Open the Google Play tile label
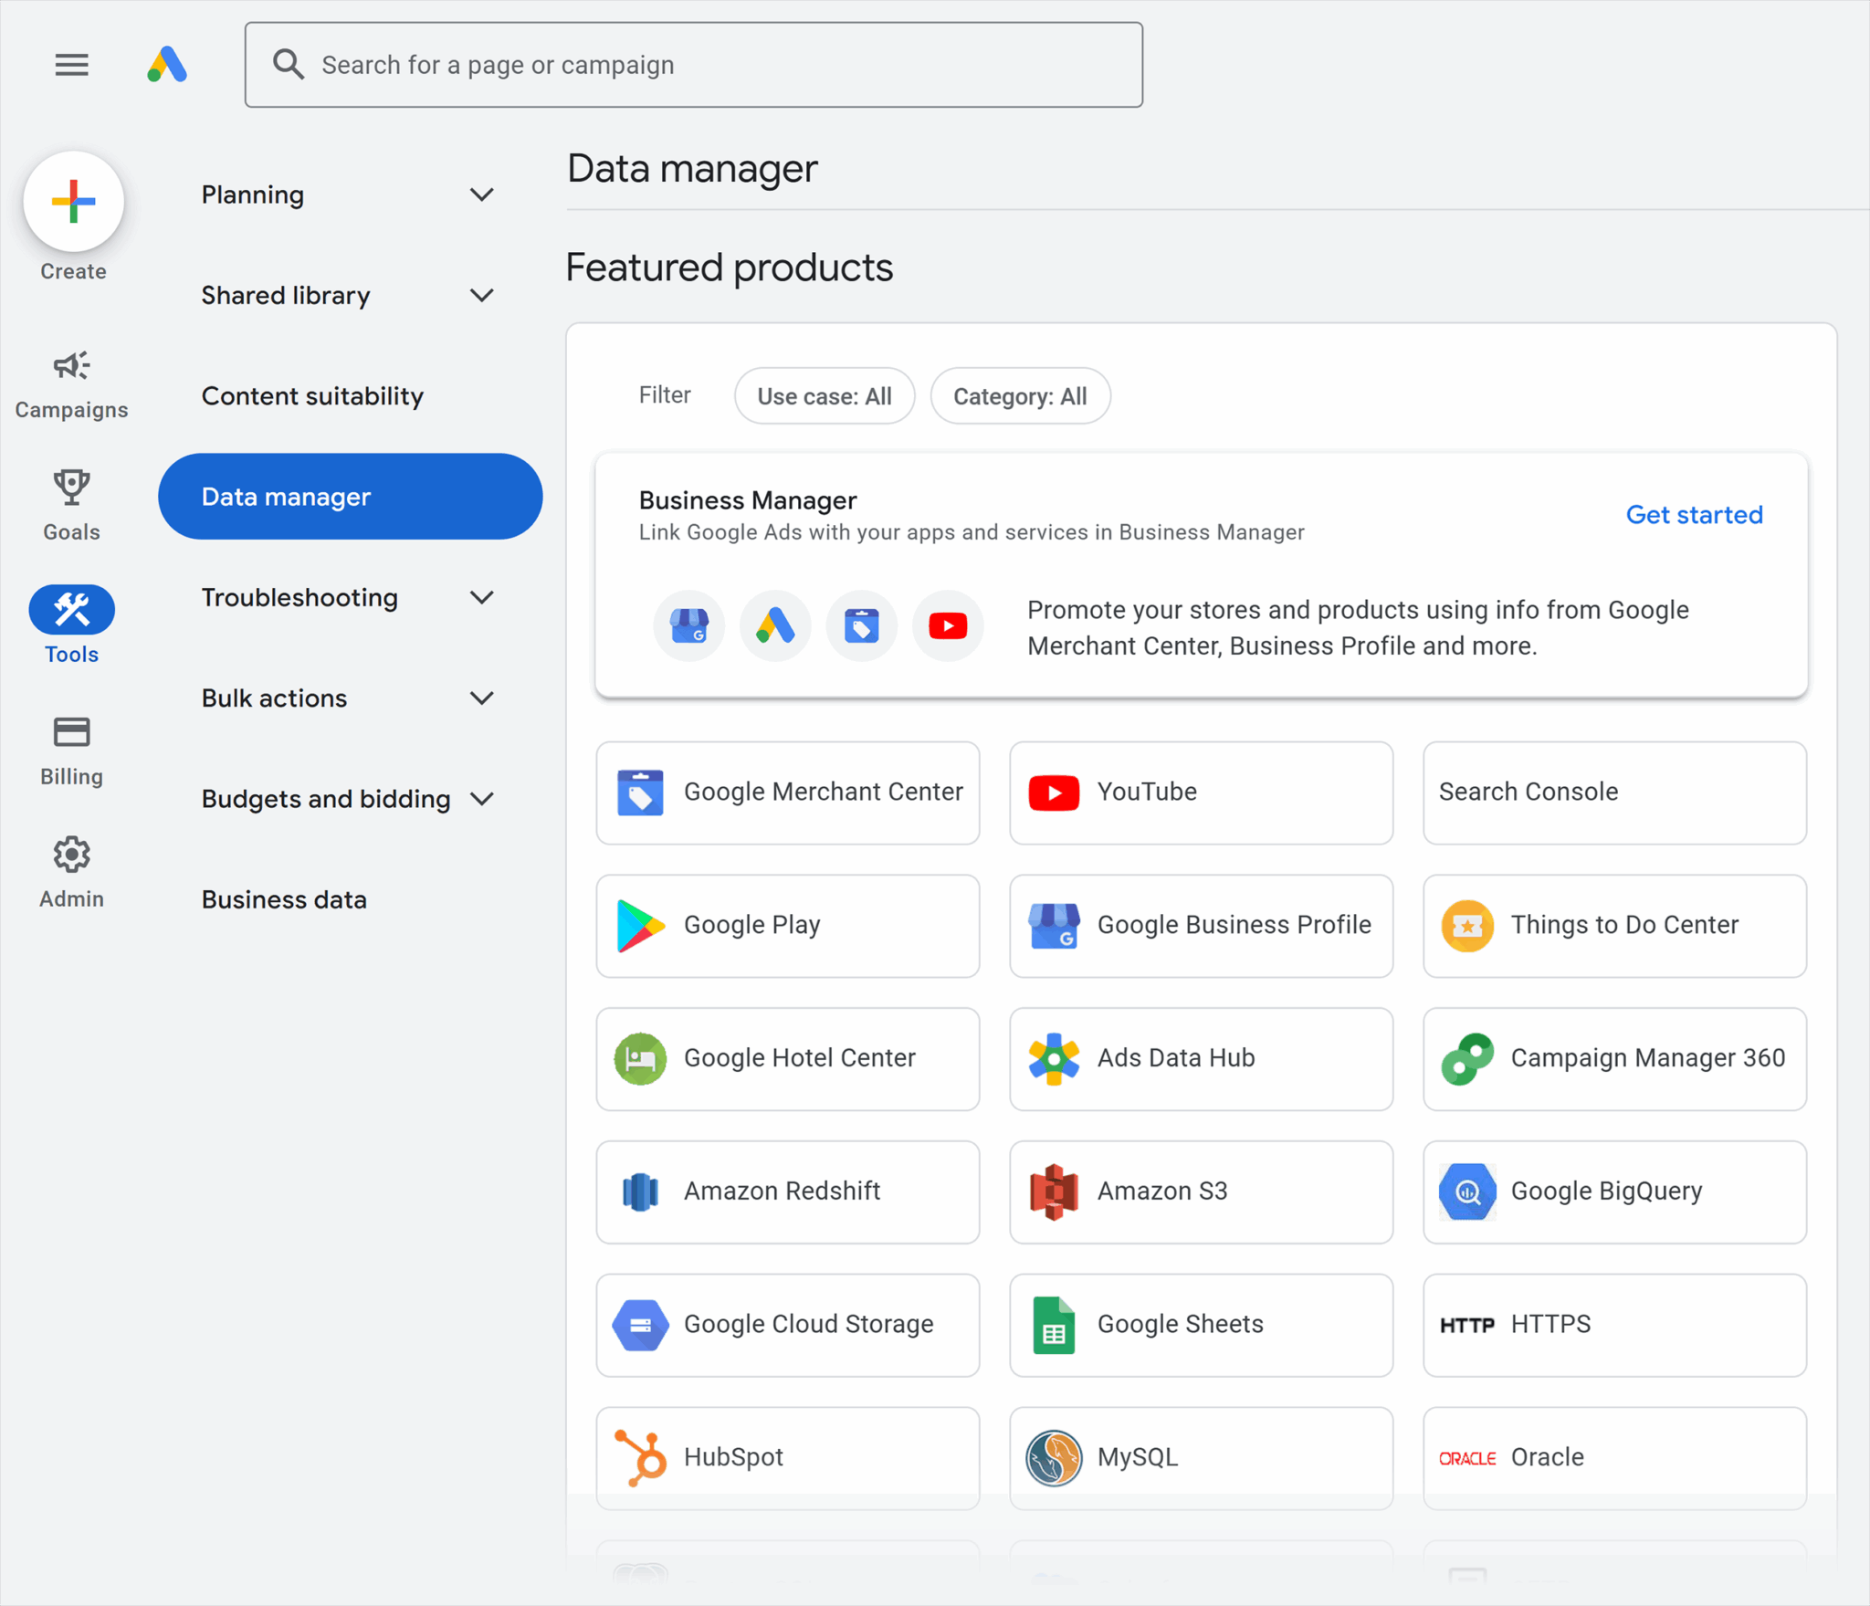The image size is (1870, 1606). click(x=751, y=926)
